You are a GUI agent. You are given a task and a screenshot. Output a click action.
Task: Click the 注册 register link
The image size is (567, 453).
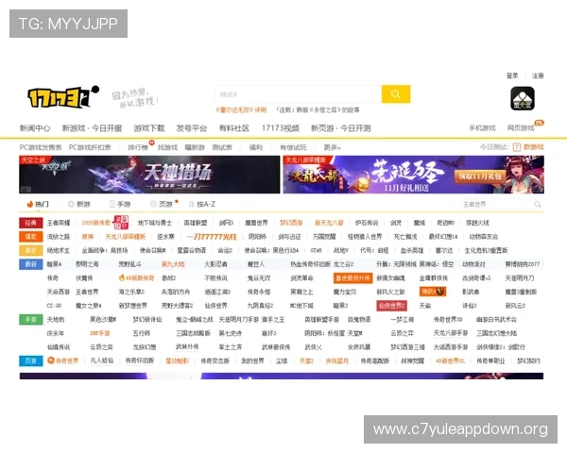[538, 75]
